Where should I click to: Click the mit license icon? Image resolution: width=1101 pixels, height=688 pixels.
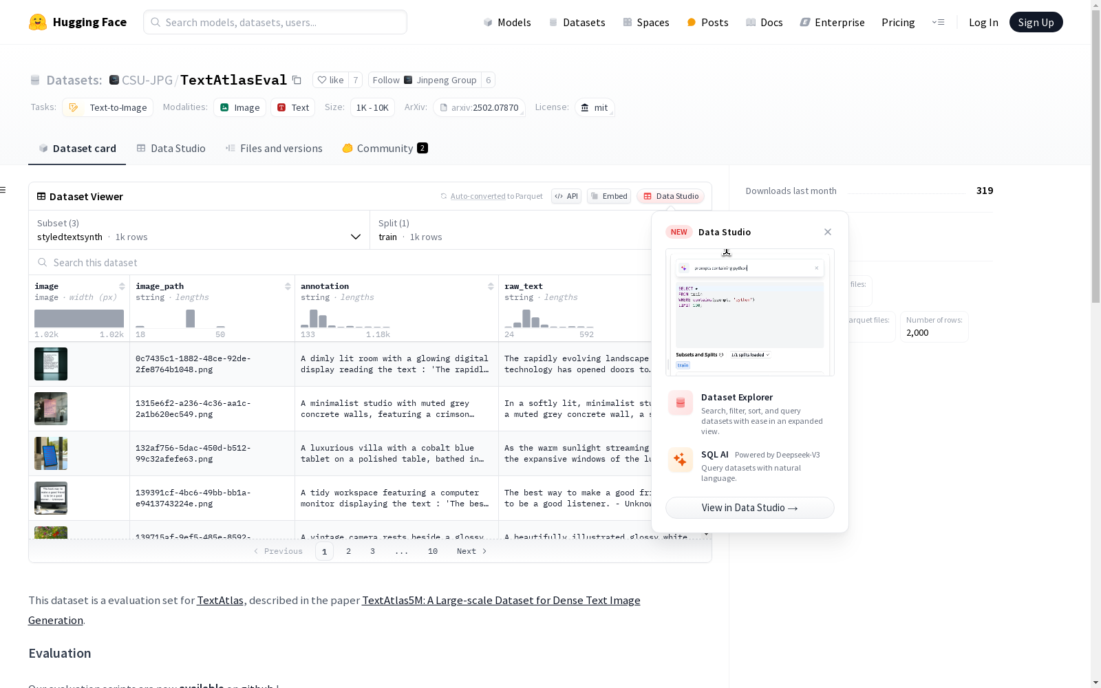click(585, 107)
